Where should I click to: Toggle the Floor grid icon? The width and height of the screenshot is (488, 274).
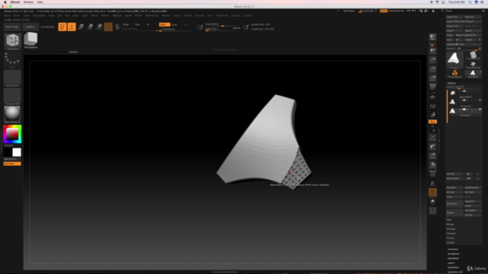pyautogui.click(x=432, y=97)
